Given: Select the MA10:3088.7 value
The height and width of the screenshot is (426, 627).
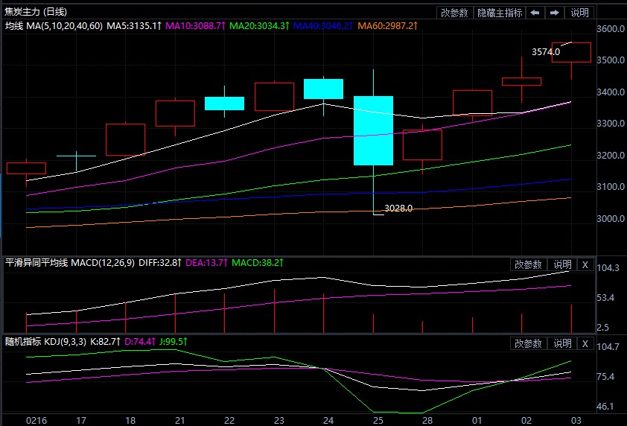Looking at the screenshot, I should click(x=195, y=26).
